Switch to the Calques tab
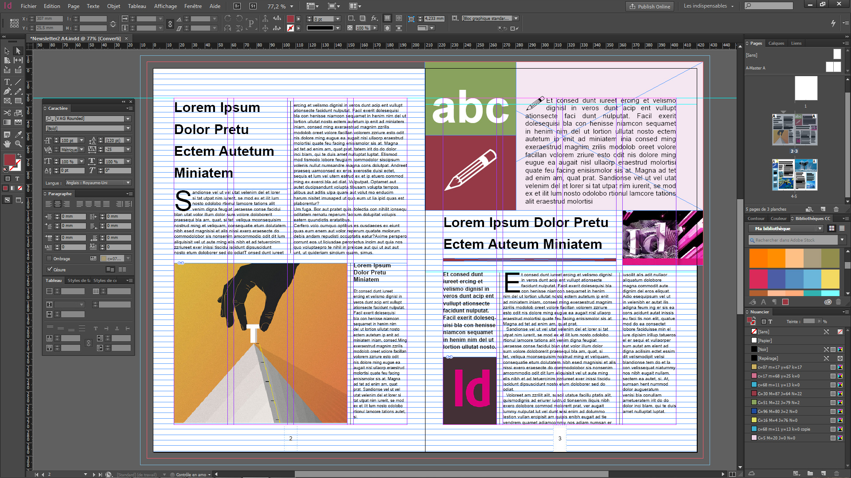Image resolution: width=851 pixels, height=478 pixels. [x=776, y=43]
